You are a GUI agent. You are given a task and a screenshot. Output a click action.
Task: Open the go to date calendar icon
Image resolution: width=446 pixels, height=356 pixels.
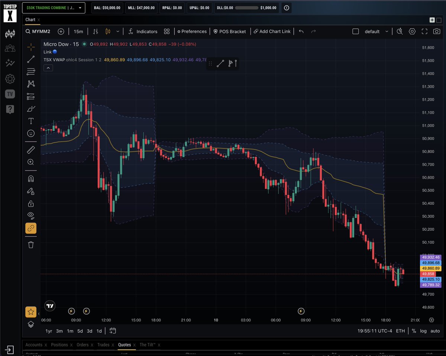pyautogui.click(x=113, y=331)
